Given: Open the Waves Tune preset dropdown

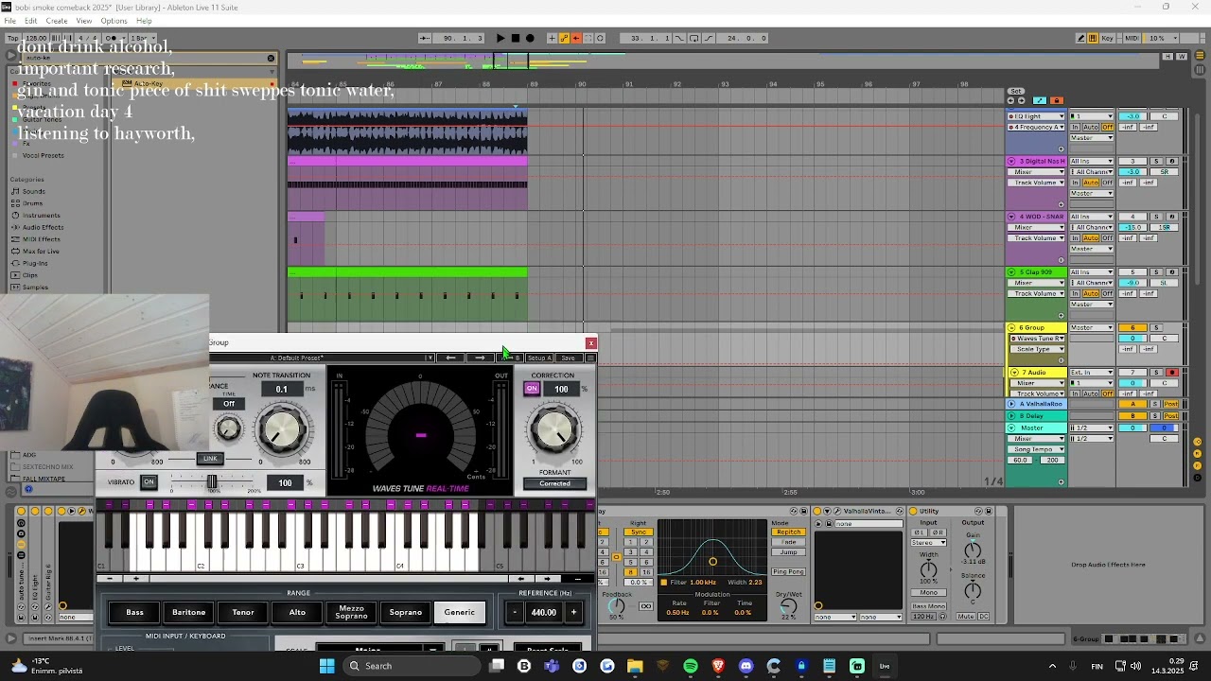Looking at the screenshot, I should click(x=429, y=358).
